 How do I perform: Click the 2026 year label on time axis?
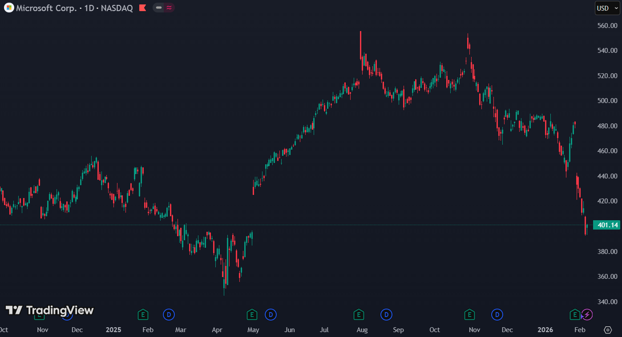545,330
